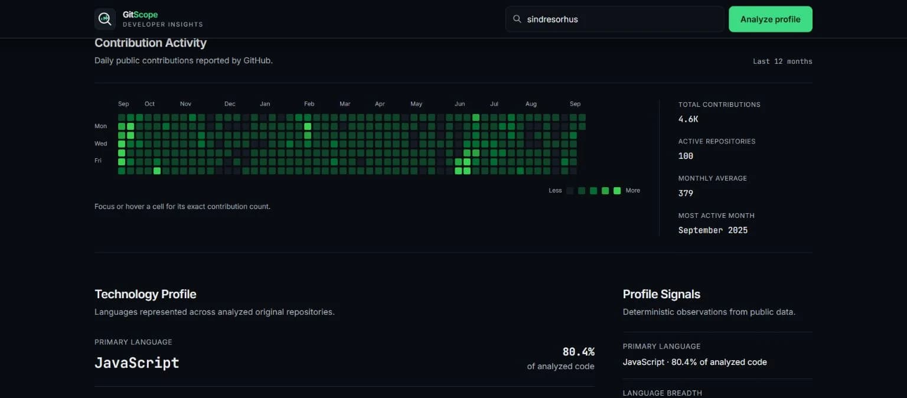Click the 'MOST ACTIVE MONTH' stat label
Image resolution: width=907 pixels, height=398 pixels.
716,216
